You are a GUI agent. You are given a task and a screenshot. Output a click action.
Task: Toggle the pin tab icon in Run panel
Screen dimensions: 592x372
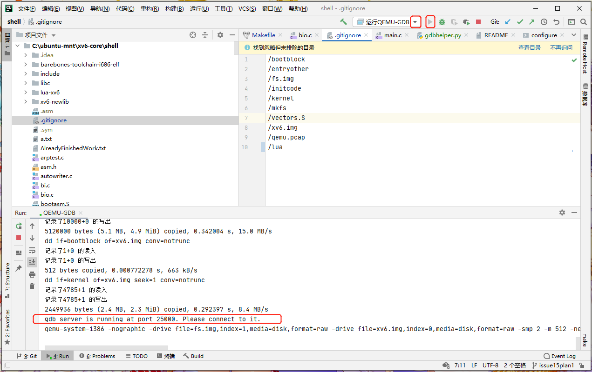[19, 268]
